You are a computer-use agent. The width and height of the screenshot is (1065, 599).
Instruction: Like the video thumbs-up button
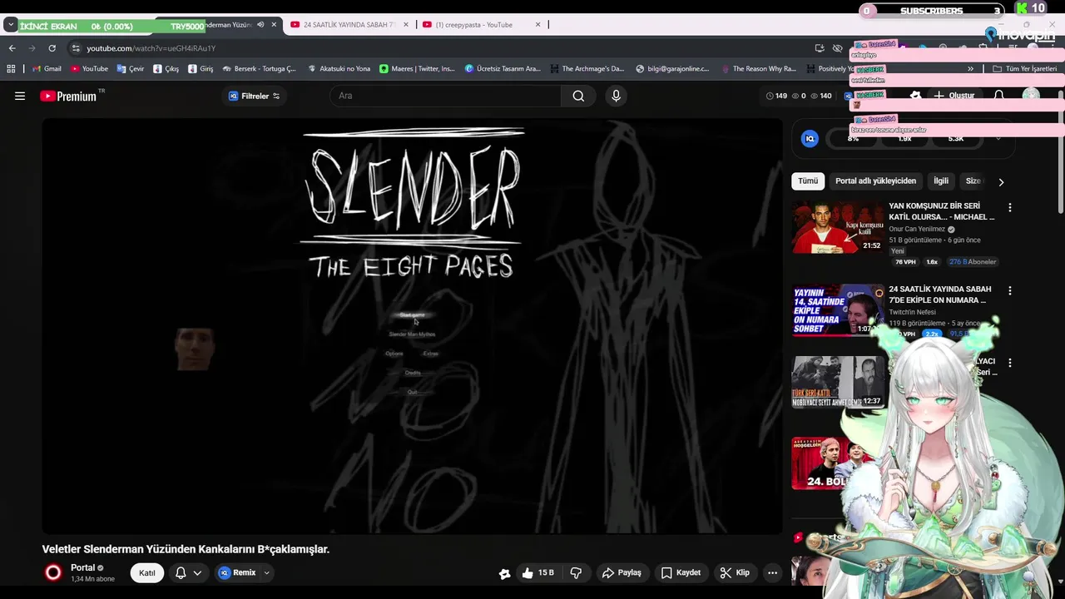[537, 572]
